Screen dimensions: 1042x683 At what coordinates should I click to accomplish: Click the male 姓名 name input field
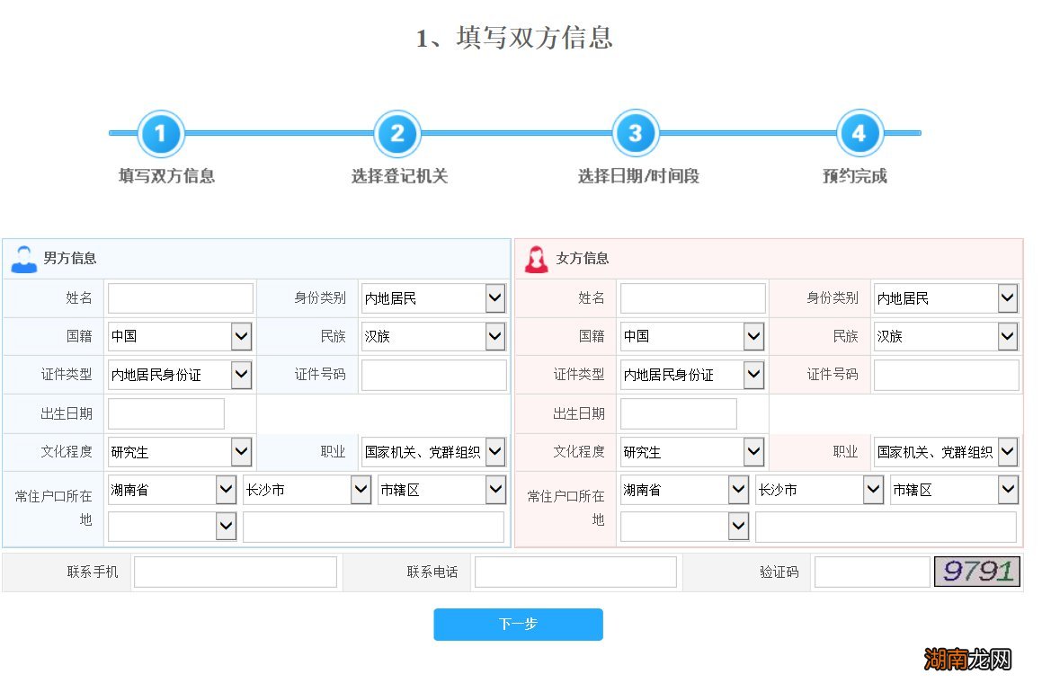pyautogui.click(x=180, y=297)
